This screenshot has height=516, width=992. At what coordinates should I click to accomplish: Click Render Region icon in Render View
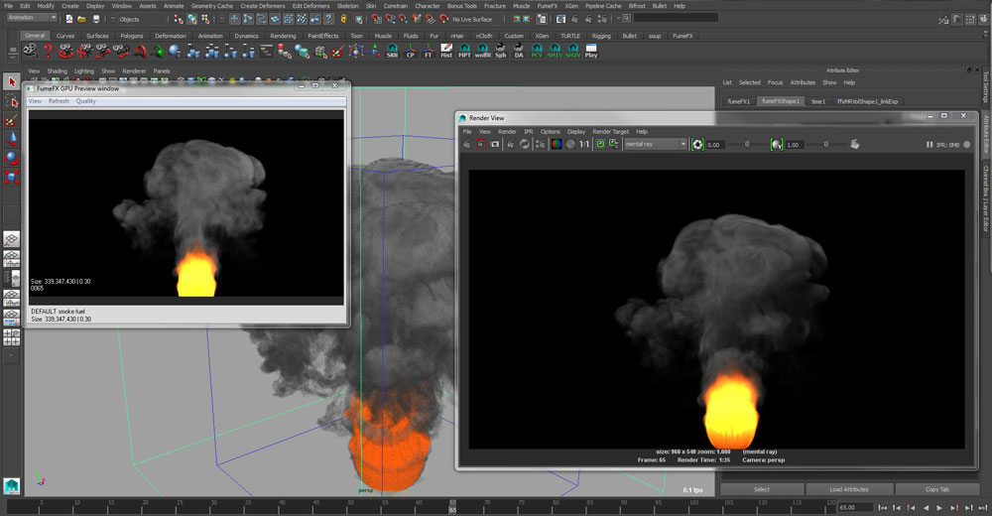[480, 144]
